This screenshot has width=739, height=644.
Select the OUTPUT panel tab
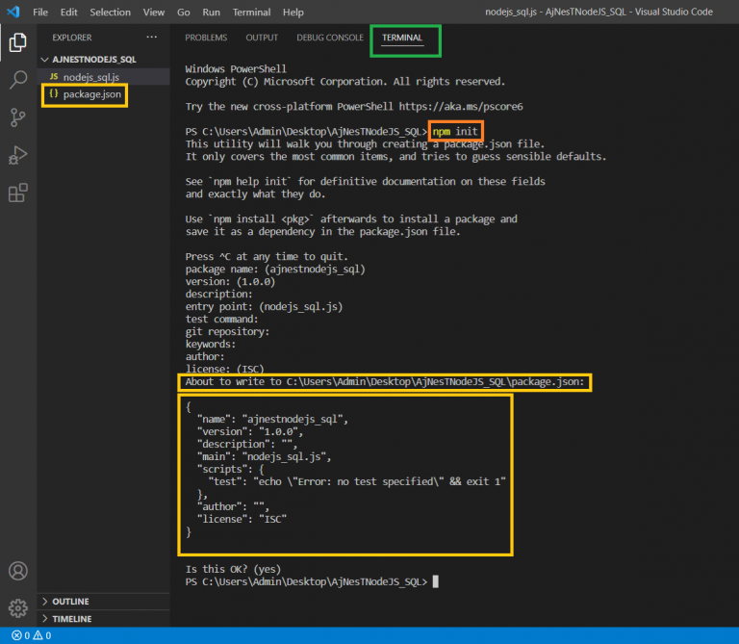pyautogui.click(x=262, y=39)
